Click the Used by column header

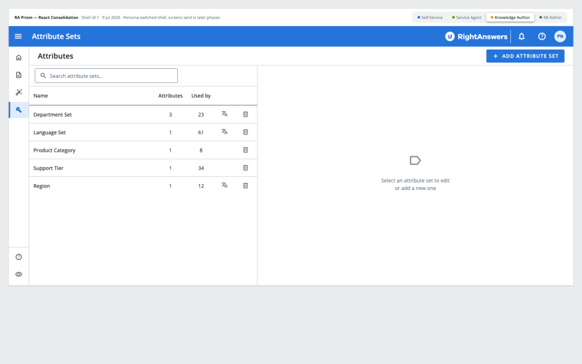pos(201,96)
